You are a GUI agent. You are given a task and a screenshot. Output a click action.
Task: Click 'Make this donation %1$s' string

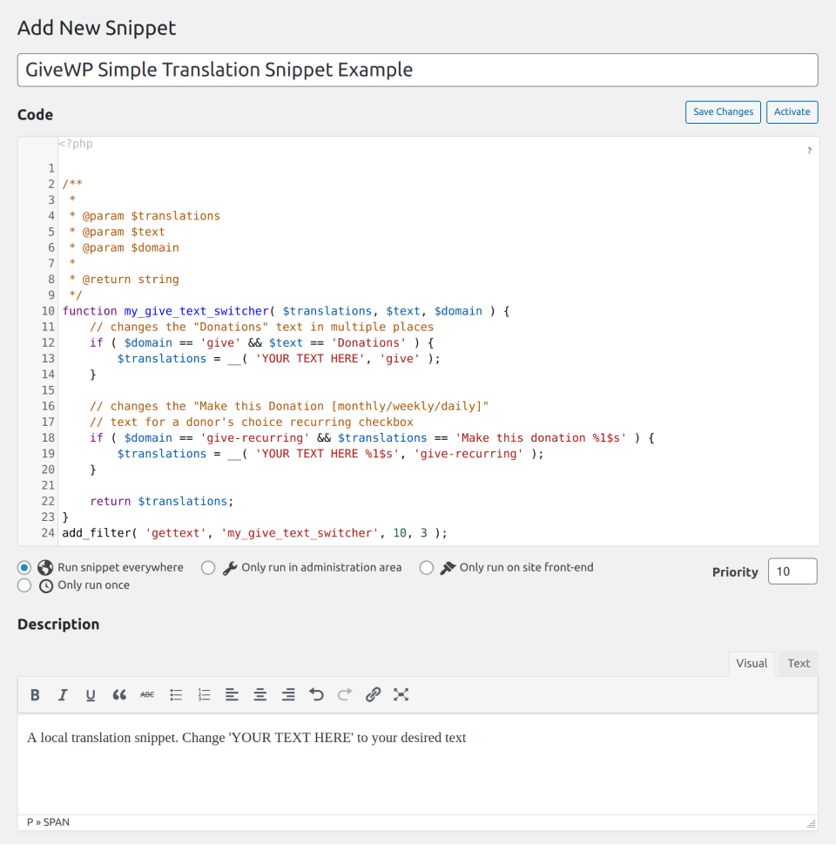(x=541, y=437)
